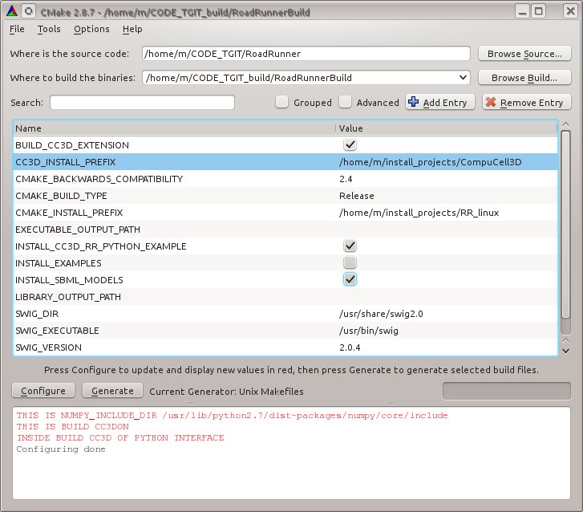The height and width of the screenshot is (512, 583).
Task: Click the Browse Source button
Action: pos(525,54)
